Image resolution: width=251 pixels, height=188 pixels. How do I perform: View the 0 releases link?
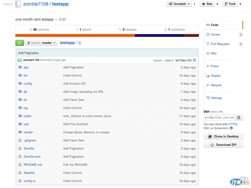coord(128,29)
